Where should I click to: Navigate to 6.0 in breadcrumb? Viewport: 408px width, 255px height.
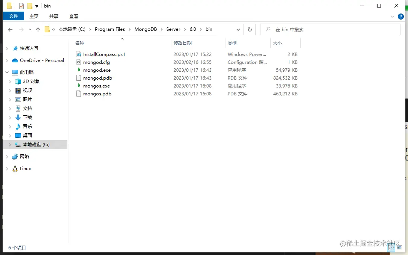click(193, 29)
